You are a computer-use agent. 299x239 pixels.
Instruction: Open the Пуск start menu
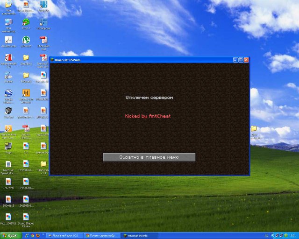[10, 235]
